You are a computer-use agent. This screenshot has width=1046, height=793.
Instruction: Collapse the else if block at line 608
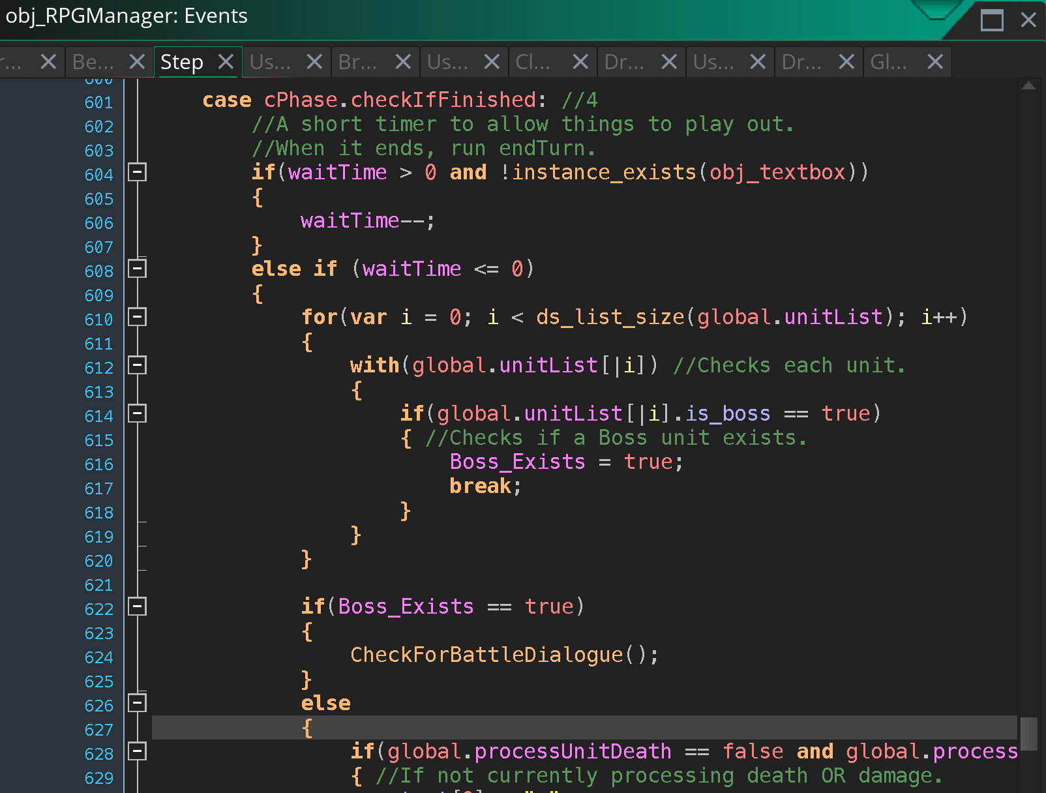click(137, 269)
